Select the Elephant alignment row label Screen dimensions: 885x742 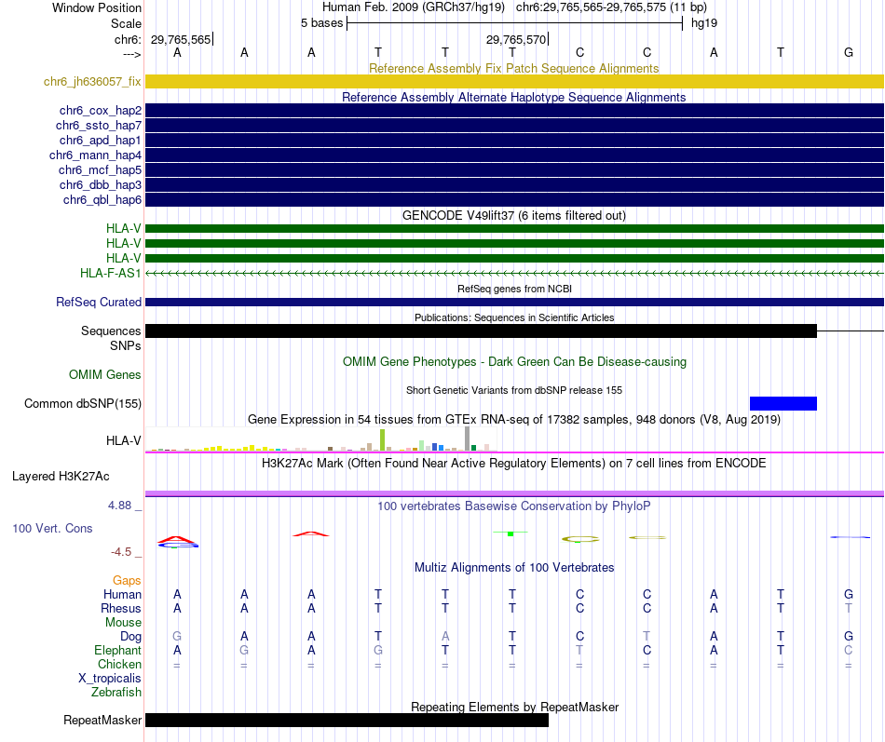(117, 650)
